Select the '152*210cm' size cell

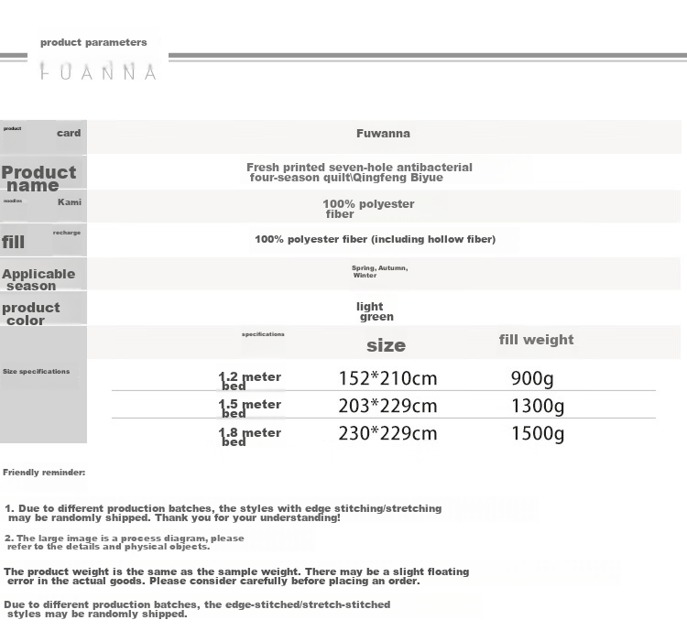(x=387, y=378)
